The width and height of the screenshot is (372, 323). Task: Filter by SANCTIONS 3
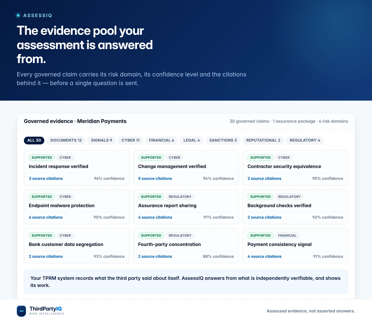223,140
